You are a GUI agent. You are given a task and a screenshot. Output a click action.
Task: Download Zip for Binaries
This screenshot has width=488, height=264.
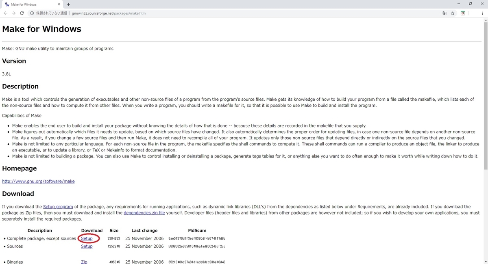click(84, 262)
